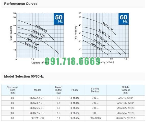
Task: Select the 80C211-CR model cell
Action: (x=37, y=118)
